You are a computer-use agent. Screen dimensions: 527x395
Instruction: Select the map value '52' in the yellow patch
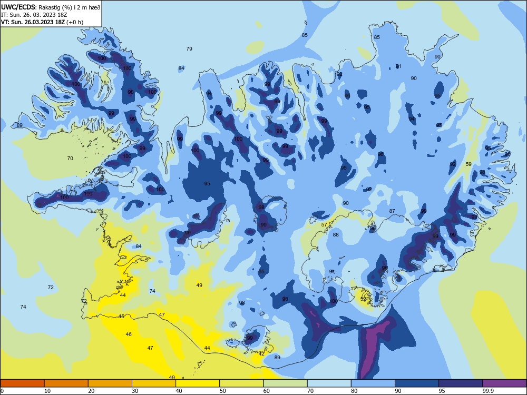[x=363, y=299]
